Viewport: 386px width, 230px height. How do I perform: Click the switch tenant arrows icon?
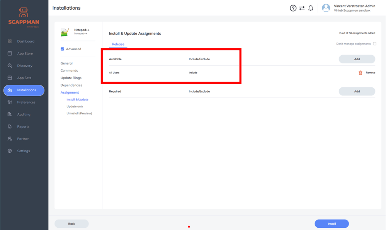tap(302, 8)
